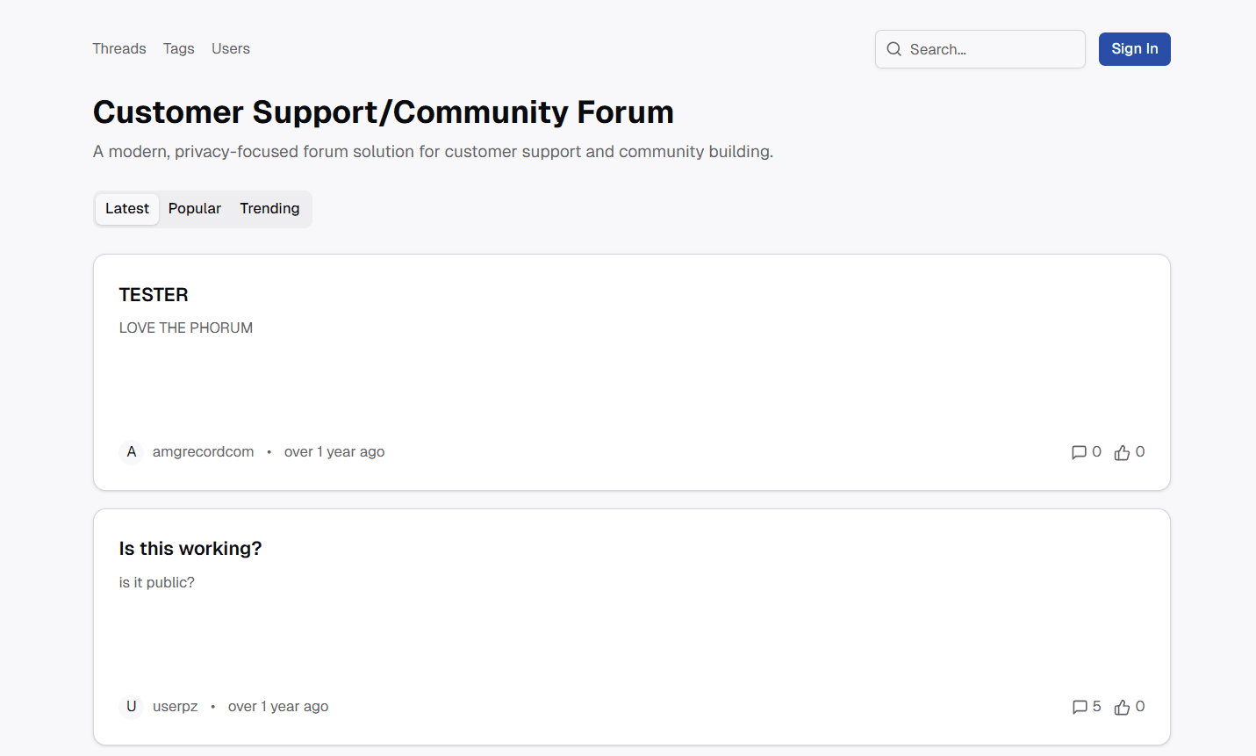
Task: Click the username userpz
Action: pyautogui.click(x=175, y=706)
